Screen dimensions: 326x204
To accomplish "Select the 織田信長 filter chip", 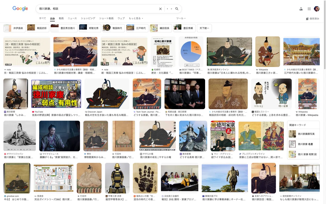I will coord(161,28).
